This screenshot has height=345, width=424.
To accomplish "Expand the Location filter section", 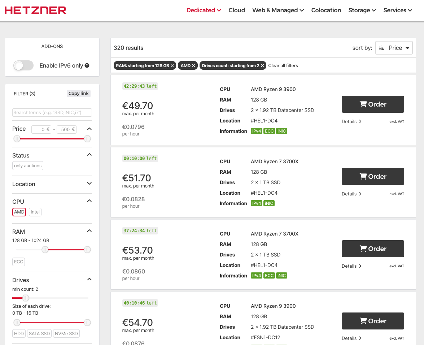I will [x=89, y=184].
